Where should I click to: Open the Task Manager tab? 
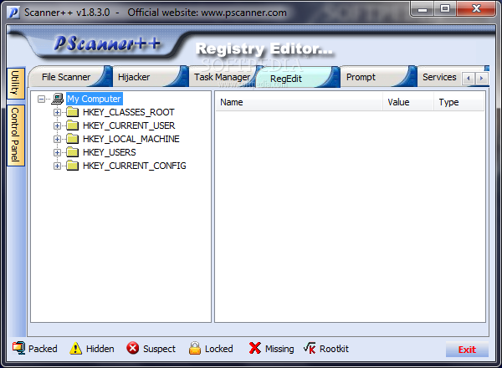tap(222, 77)
